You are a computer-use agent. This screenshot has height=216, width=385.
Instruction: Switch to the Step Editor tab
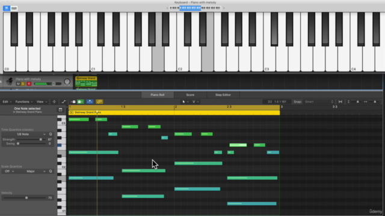(x=223, y=95)
